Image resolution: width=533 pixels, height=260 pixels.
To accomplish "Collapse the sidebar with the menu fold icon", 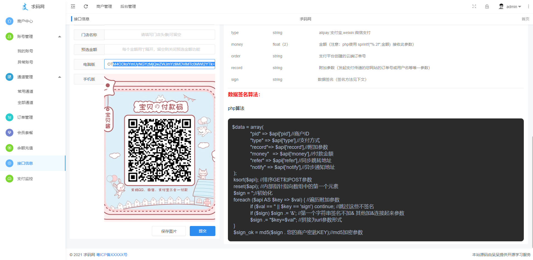I will pos(73,6).
